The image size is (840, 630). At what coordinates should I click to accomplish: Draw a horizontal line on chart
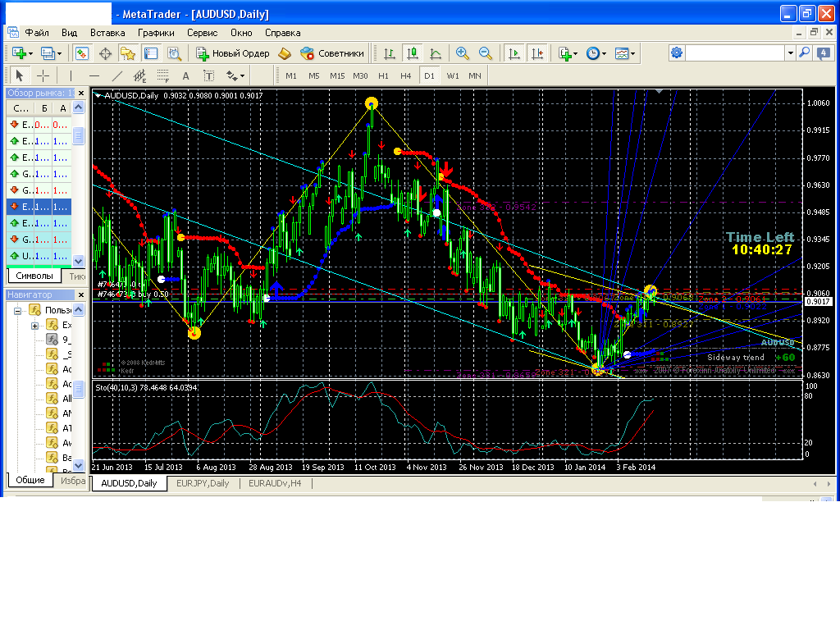[x=94, y=75]
